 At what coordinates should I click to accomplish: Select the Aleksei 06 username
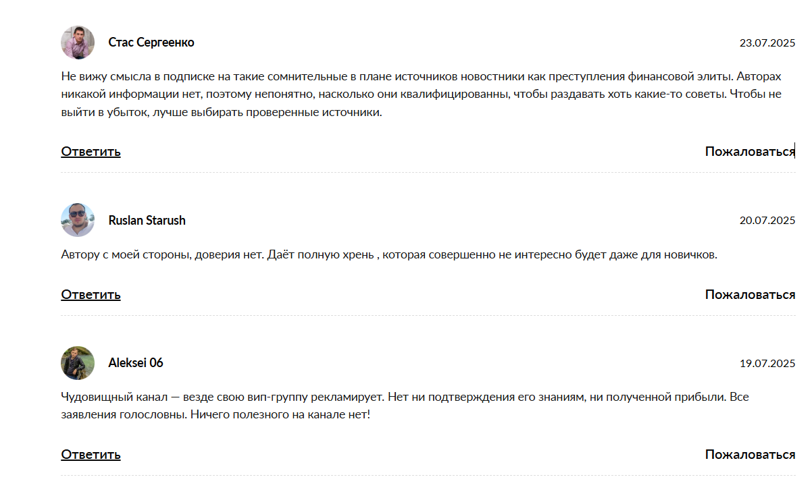click(x=136, y=363)
